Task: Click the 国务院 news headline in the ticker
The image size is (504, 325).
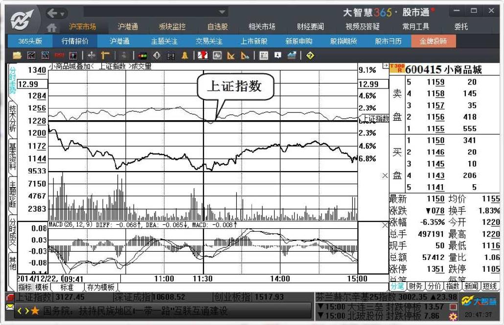Action: 136,310
